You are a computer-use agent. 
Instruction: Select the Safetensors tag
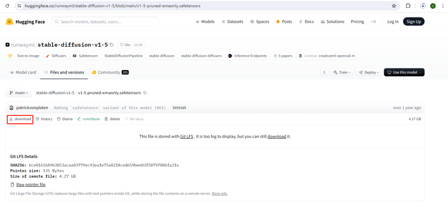(85, 56)
